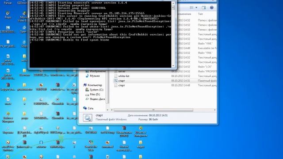Image resolution: width=283 pixels, height=159 pixels.
Task: Select the Новый текстовый document desktop icon
Action: point(124,146)
